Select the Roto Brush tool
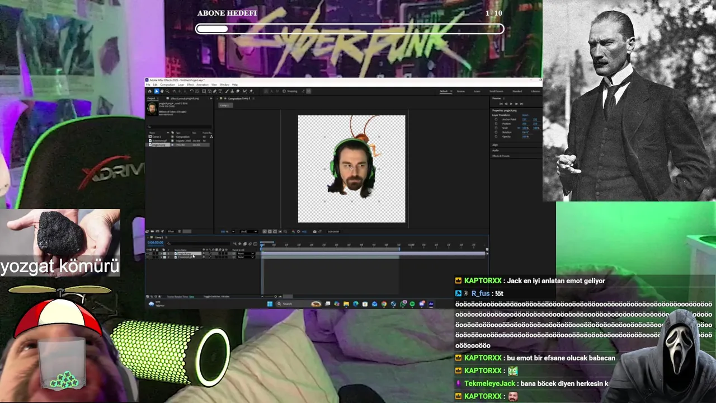The height and width of the screenshot is (403, 716). 244,91
